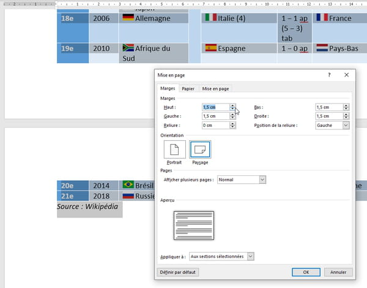Click the Définir par défaut button
Screen dimensions: 367x288
click(x=177, y=272)
